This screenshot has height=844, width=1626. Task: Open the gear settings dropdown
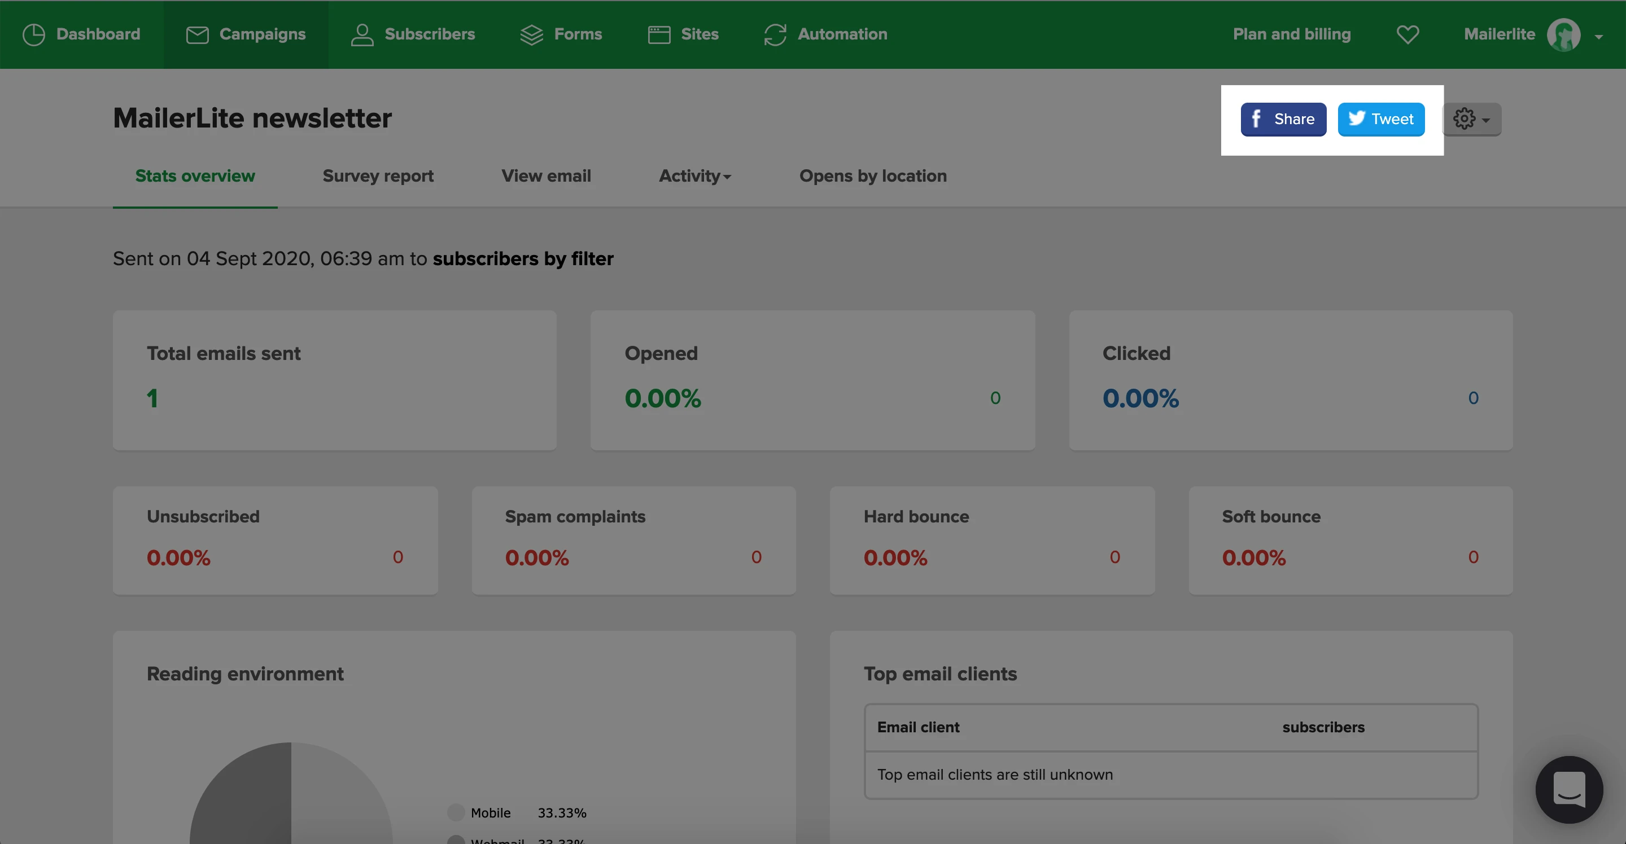tap(1471, 119)
